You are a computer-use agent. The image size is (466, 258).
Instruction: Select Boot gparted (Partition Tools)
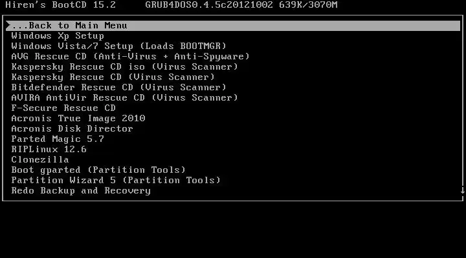[98, 170]
